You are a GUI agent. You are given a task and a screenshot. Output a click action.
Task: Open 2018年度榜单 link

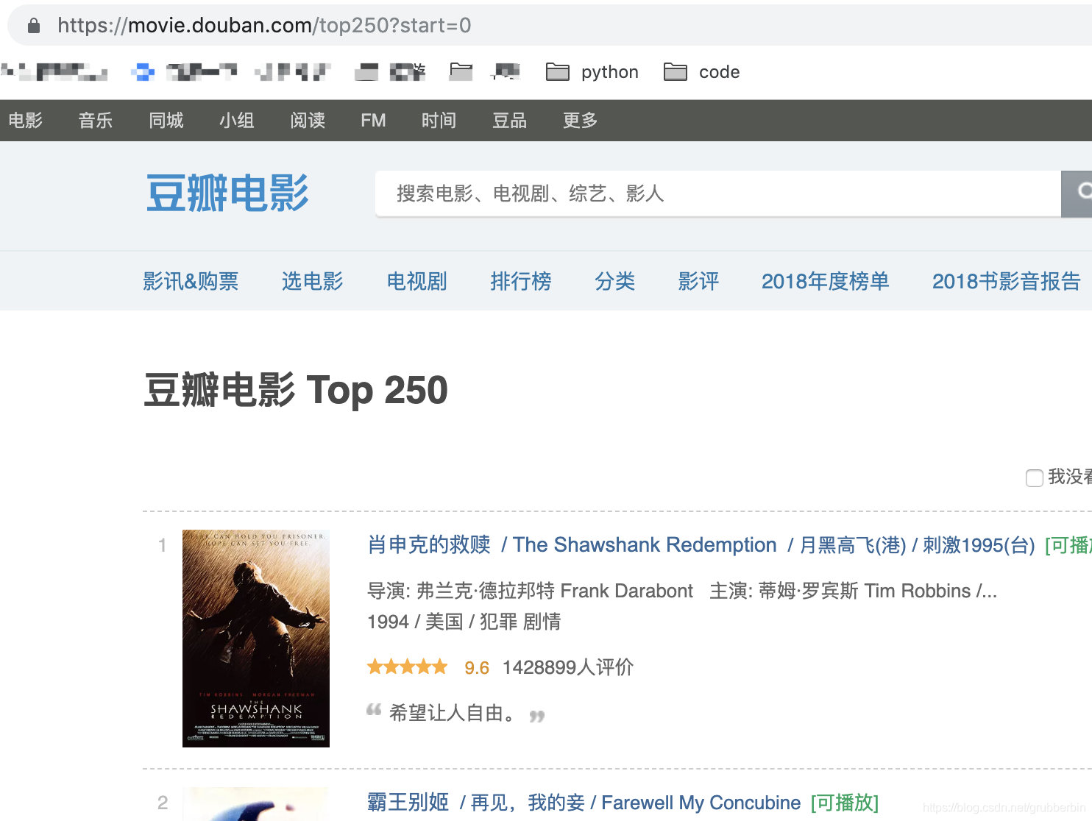[x=826, y=281]
